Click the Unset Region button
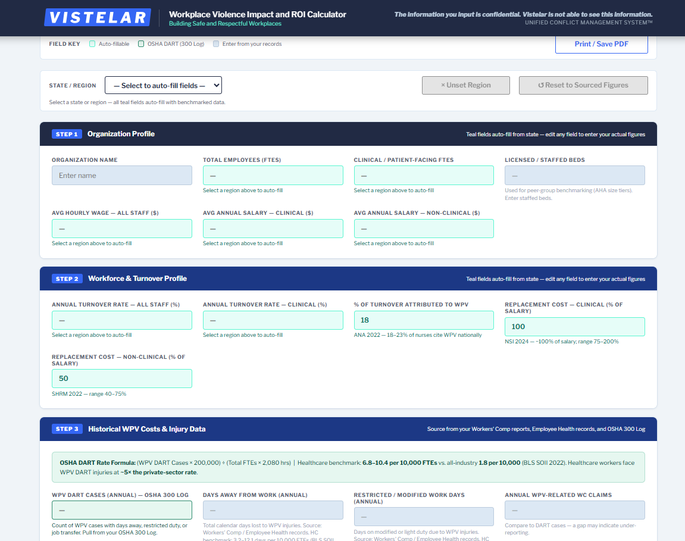This screenshot has width=685, height=541. tap(466, 85)
